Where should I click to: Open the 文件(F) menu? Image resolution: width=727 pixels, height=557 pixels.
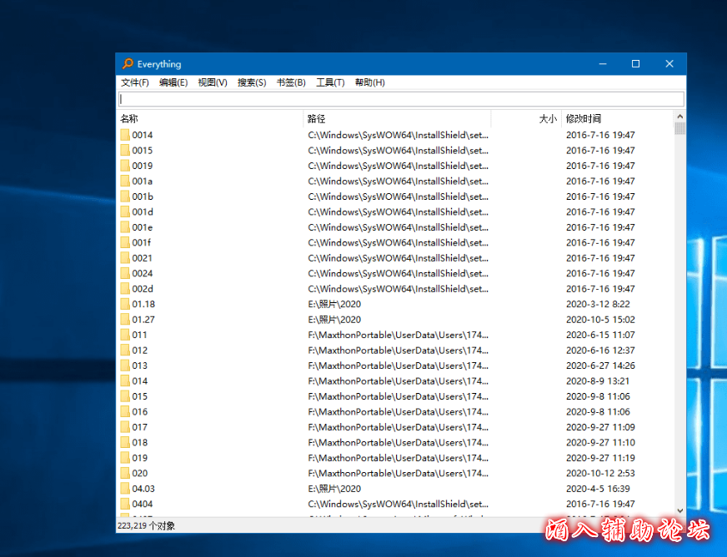point(134,82)
